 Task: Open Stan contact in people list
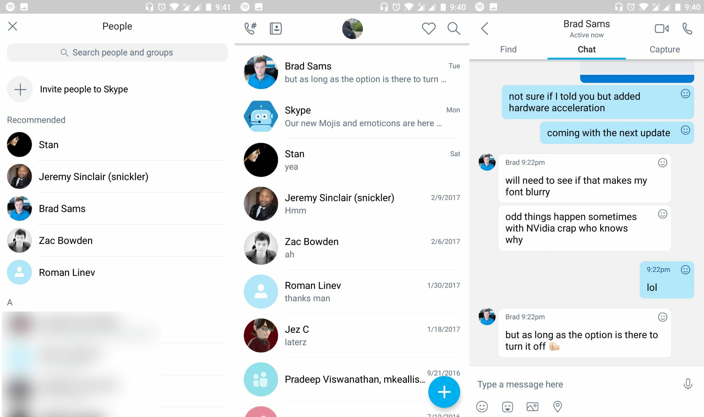(x=48, y=145)
